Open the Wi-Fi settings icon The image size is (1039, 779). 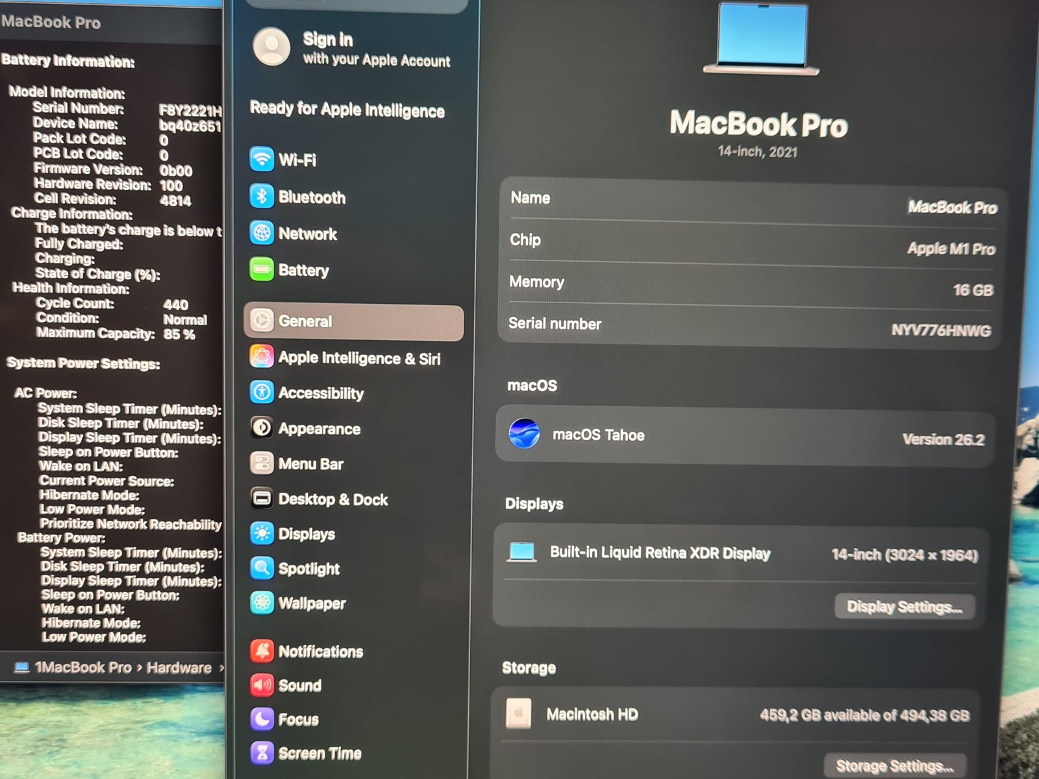[262, 159]
